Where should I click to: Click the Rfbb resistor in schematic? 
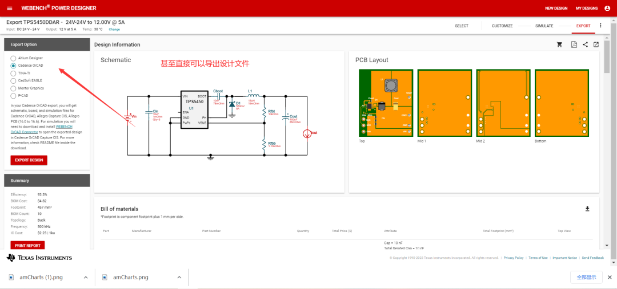tap(265, 145)
